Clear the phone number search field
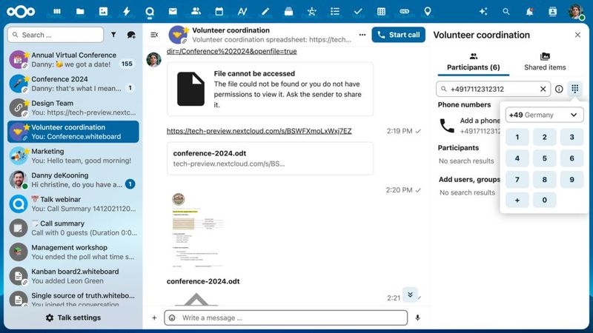593x333 pixels. click(543, 89)
